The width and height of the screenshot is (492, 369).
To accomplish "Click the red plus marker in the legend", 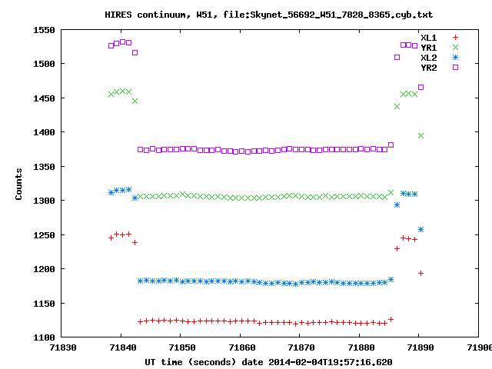I will [455, 38].
